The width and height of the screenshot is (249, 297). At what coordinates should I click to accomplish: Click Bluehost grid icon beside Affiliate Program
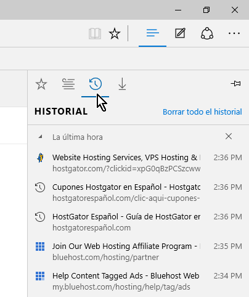coord(40,246)
